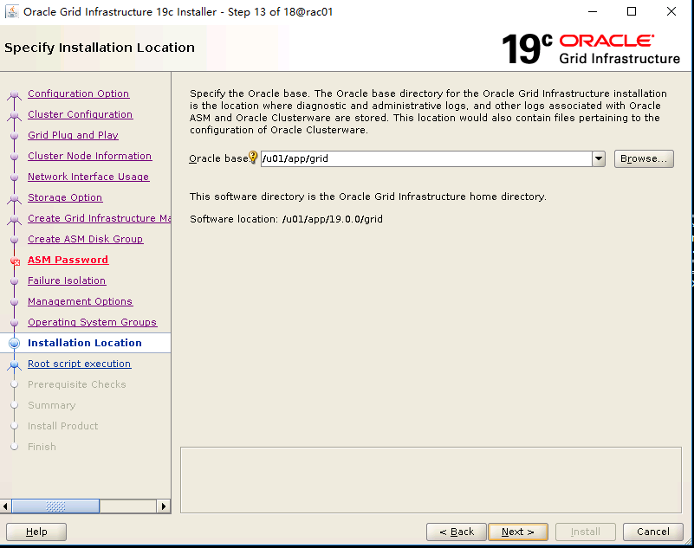
Task: Click the Browse... button
Action: 644,158
